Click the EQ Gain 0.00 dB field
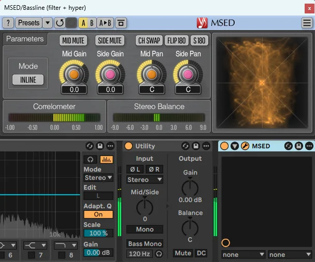The width and height of the screenshot is (315, 262). point(98,253)
